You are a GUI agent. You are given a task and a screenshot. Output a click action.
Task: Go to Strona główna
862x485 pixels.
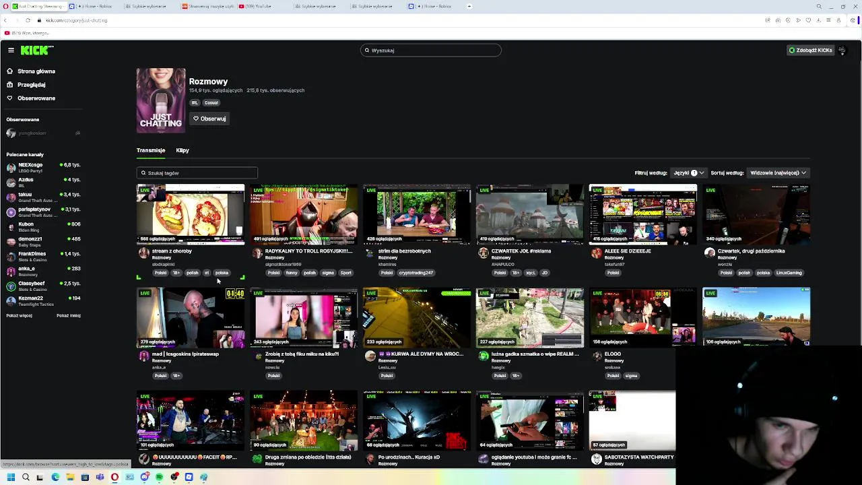tap(31, 71)
